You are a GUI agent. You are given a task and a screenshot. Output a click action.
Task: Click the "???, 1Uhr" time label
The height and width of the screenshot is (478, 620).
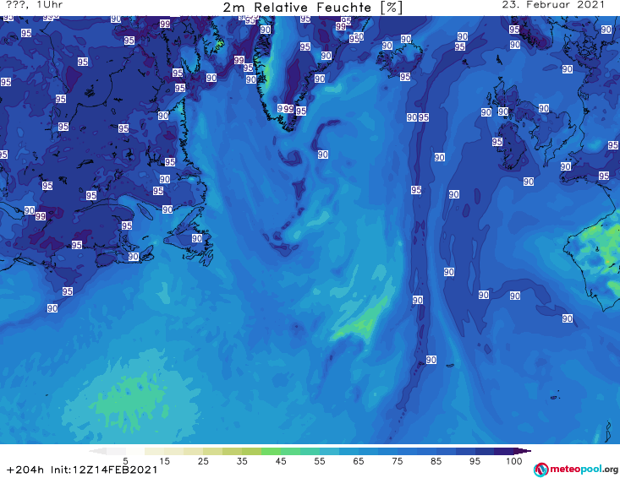35,5
